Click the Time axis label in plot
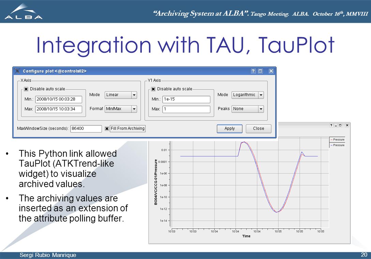The image size is (371, 259). [x=246, y=236]
